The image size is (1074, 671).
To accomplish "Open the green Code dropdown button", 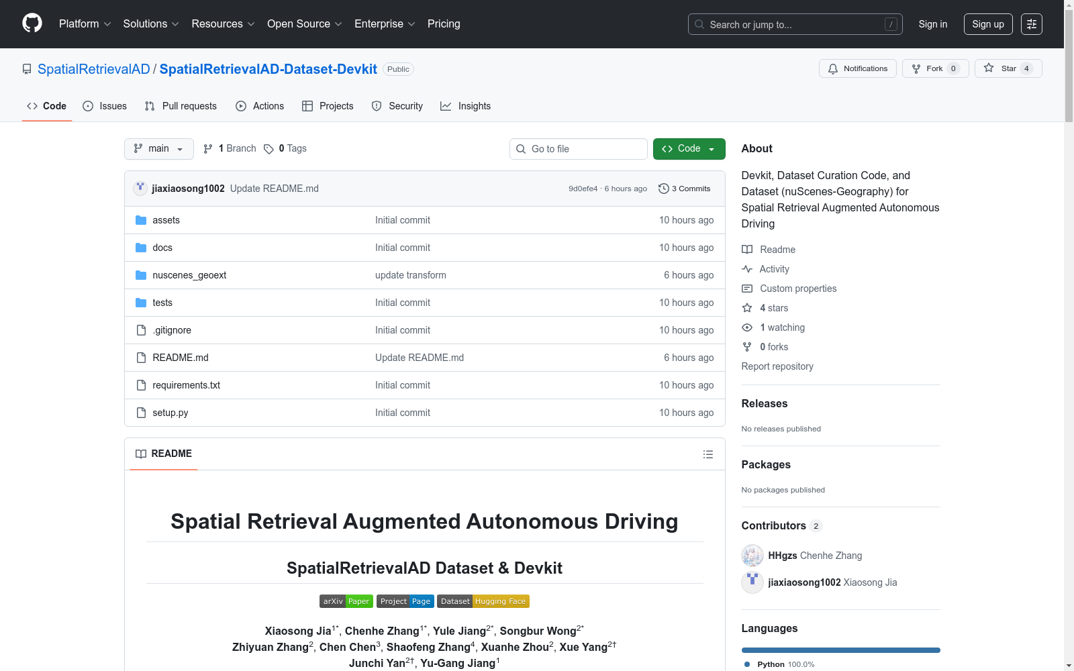I will point(689,149).
